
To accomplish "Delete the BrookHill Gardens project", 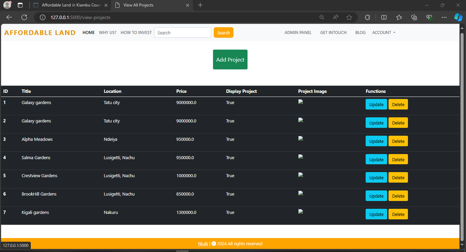I will [x=398, y=196].
